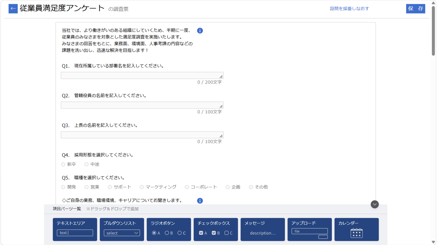The height and width of the screenshot is (245, 437).
Task: Click the info icon beside the intro text
Action: (x=200, y=31)
